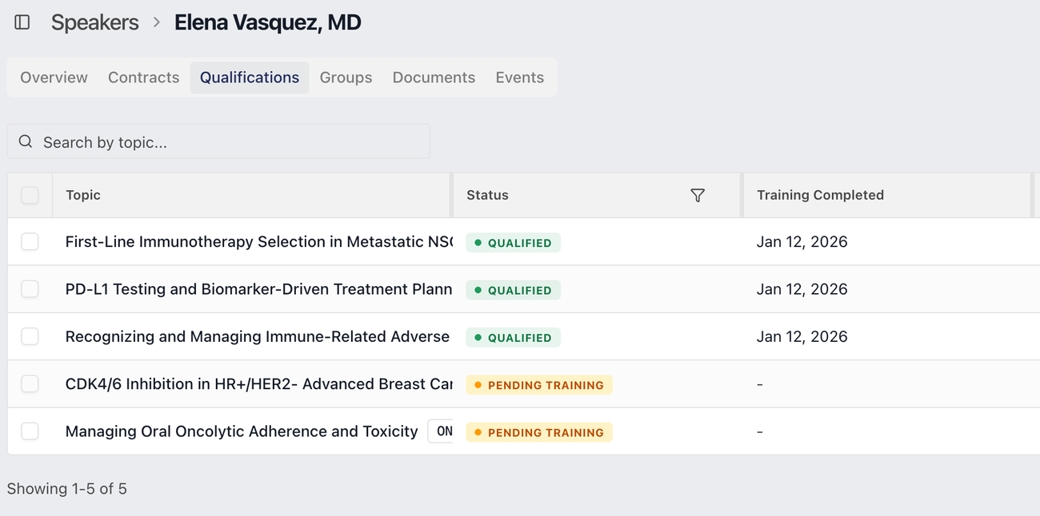1040x516 pixels.
Task: Open First-Line Immunotherapy Selection topic
Action: point(259,242)
